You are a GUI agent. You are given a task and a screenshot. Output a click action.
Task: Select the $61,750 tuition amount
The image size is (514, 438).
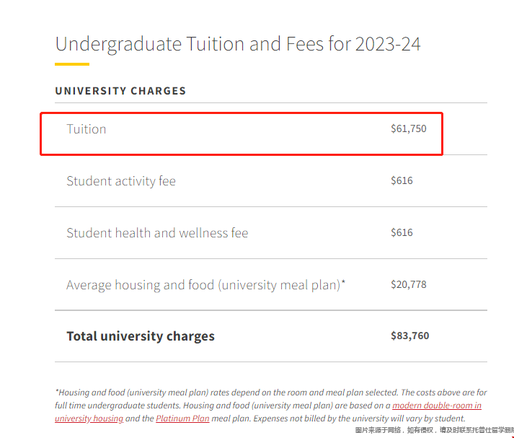[409, 129]
